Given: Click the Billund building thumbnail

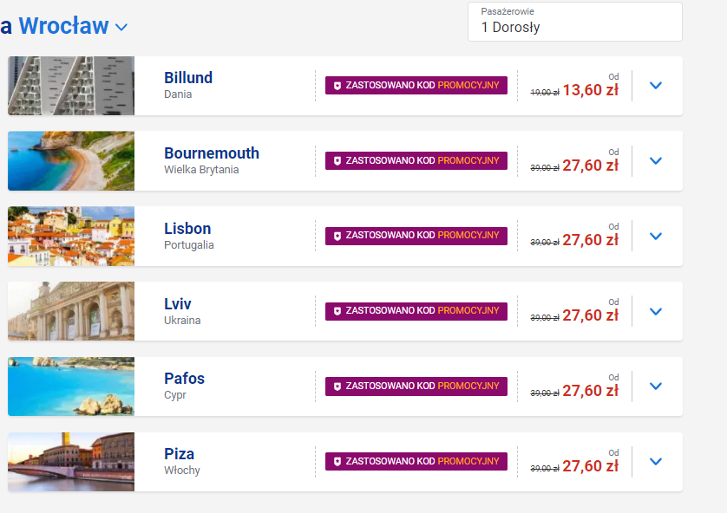Looking at the screenshot, I should 71,86.
